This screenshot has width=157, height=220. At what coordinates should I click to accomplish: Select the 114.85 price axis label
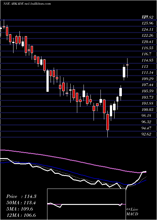pyautogui.click(x=148, y=60)
